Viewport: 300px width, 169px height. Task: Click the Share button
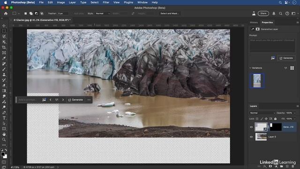click(263, 14)
